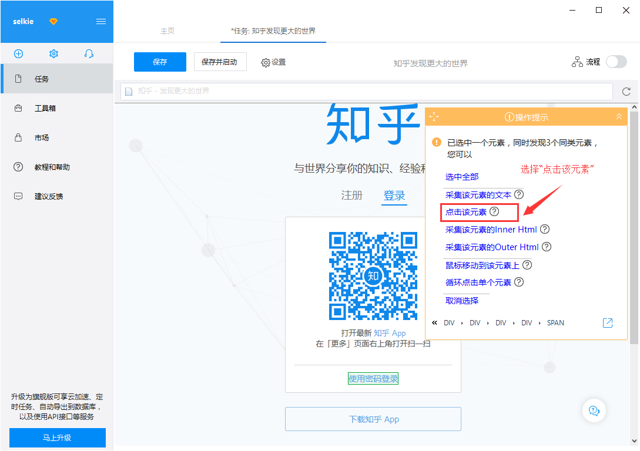Click the scrollbar up arrow
The height and width of the screenshot is (451, 640).
(x=634, y=107)
